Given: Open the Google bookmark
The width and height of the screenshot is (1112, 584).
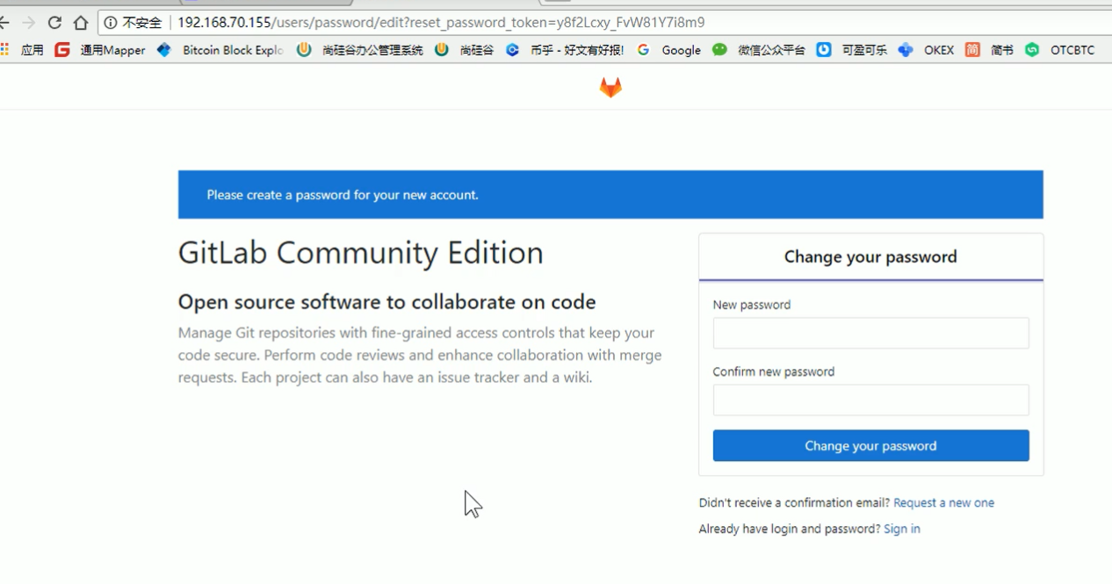Looking at the screenshot, I should pyautogui.click(x=669, y=50).
